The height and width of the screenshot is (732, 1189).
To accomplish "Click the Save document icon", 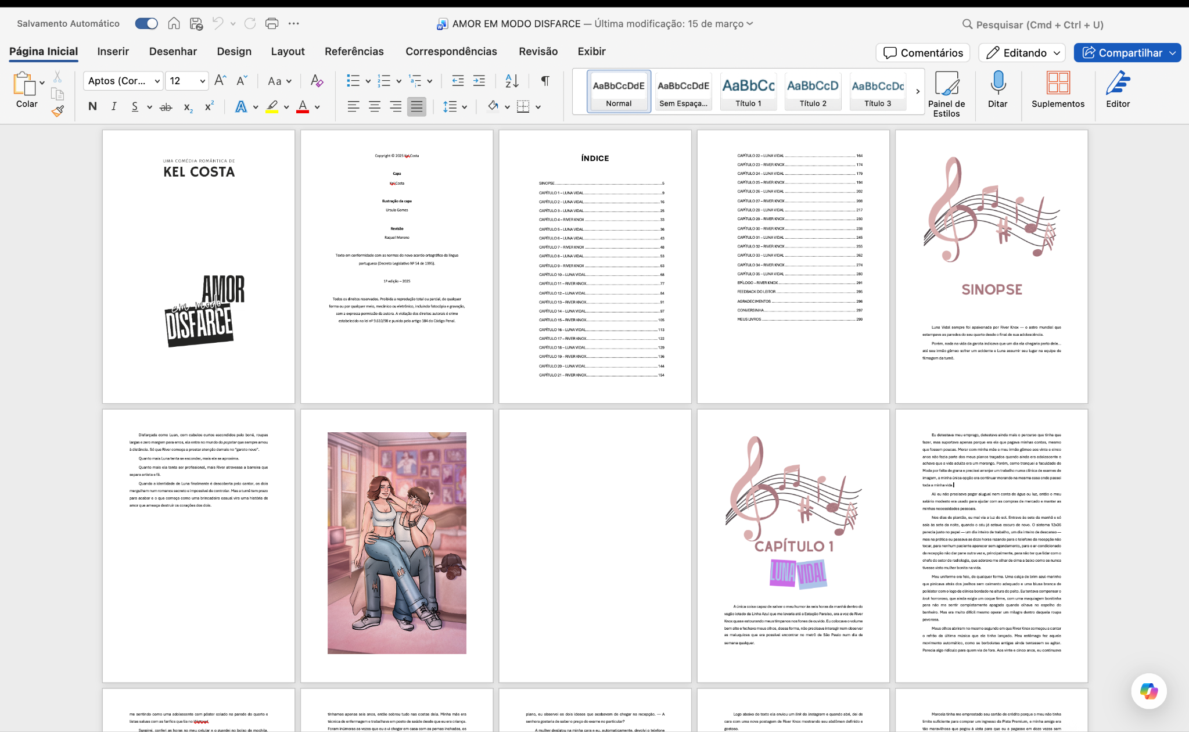I will point(196,24).
